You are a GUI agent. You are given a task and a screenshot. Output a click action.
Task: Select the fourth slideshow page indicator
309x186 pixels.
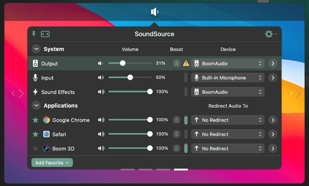click(x=181, y=170)
